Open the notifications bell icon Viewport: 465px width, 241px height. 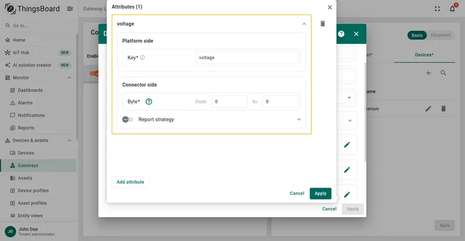pyautogui.click(x=452, y=9)
